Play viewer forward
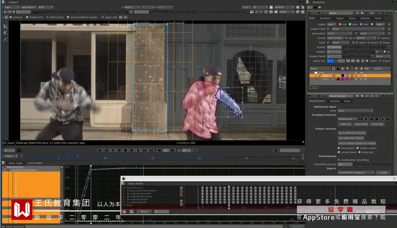397x228 pixels. pyautogui.click(x=138, y=150)
